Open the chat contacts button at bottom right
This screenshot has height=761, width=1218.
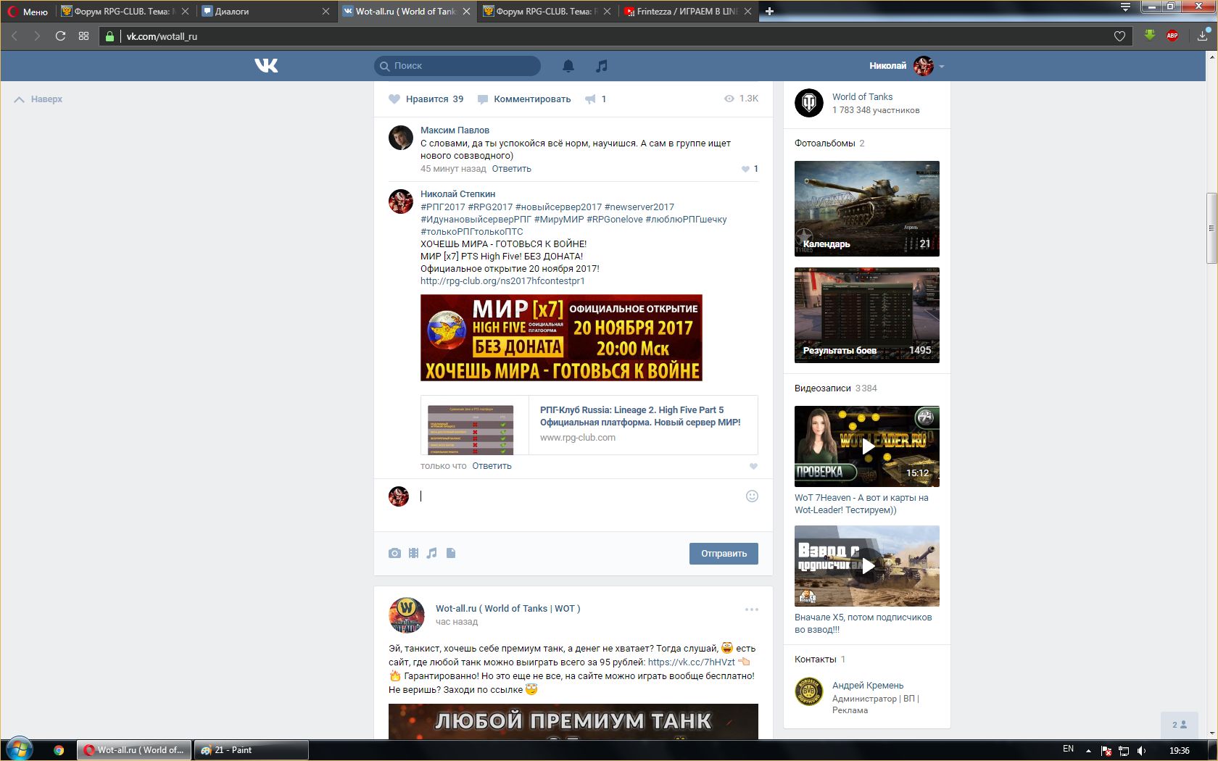1180,725
